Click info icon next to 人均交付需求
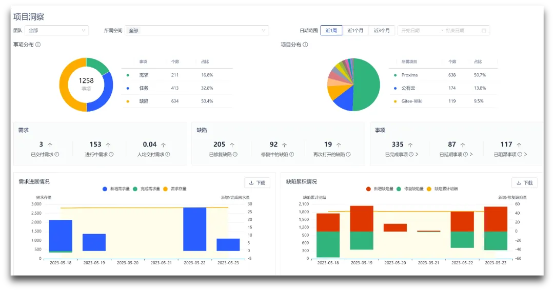Image resolution: width=554 pixels, height=291 pixels. pyautogui.click(x=168, y=155)
